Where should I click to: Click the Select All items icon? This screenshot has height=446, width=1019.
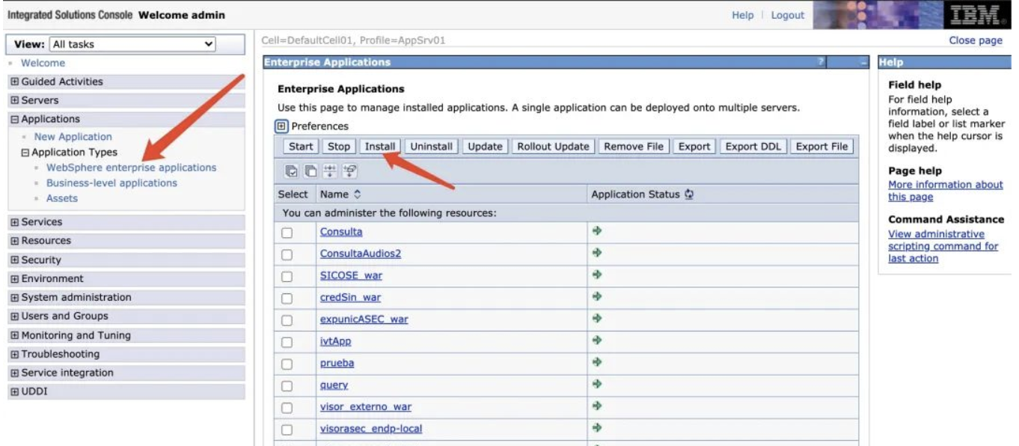pos(290,171)
